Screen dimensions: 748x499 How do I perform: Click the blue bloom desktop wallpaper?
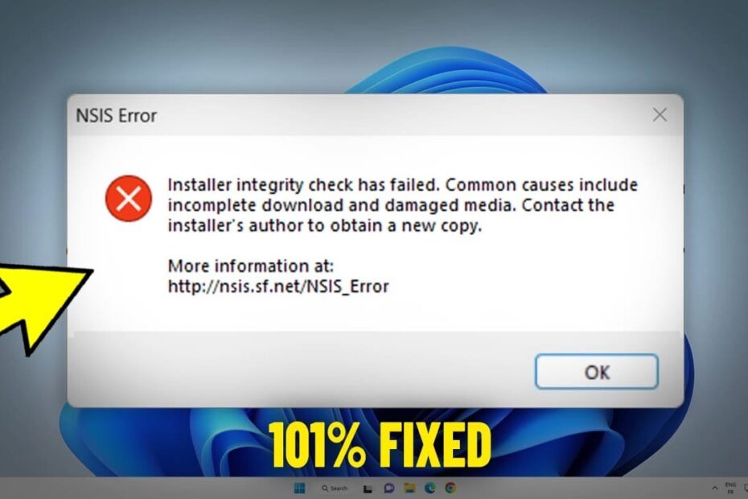[x=449, y=72]
